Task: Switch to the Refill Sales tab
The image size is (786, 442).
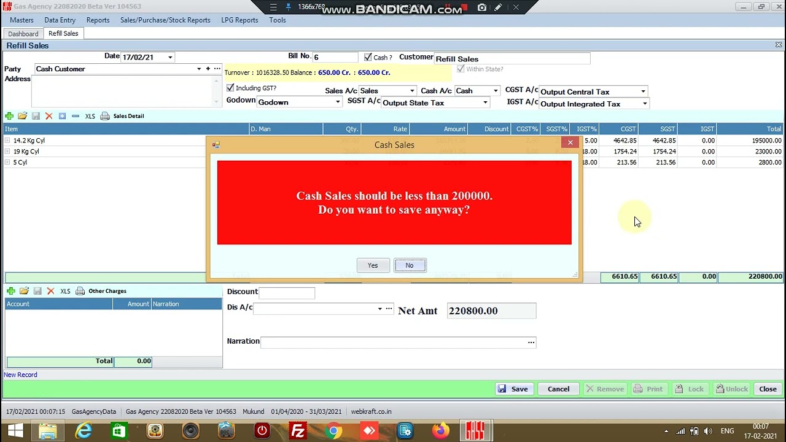Action: pyautogui.click(x=63, y=34)
